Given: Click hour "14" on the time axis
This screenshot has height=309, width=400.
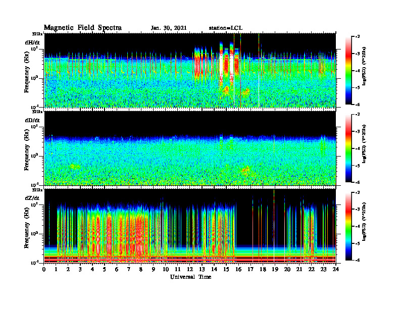Looking at the screenshot, I should (214, 269).
